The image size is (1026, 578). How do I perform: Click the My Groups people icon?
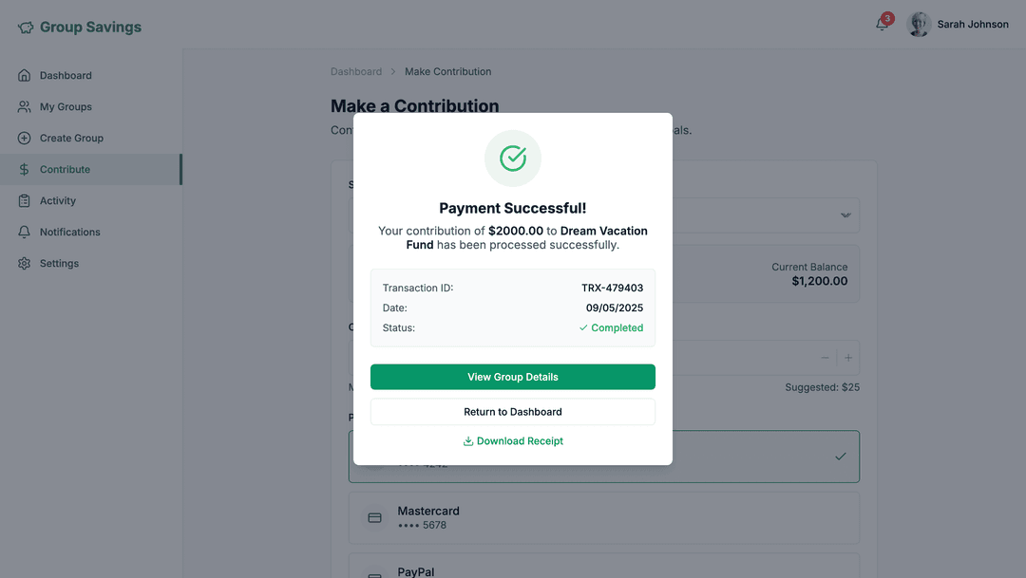[24, 106]
